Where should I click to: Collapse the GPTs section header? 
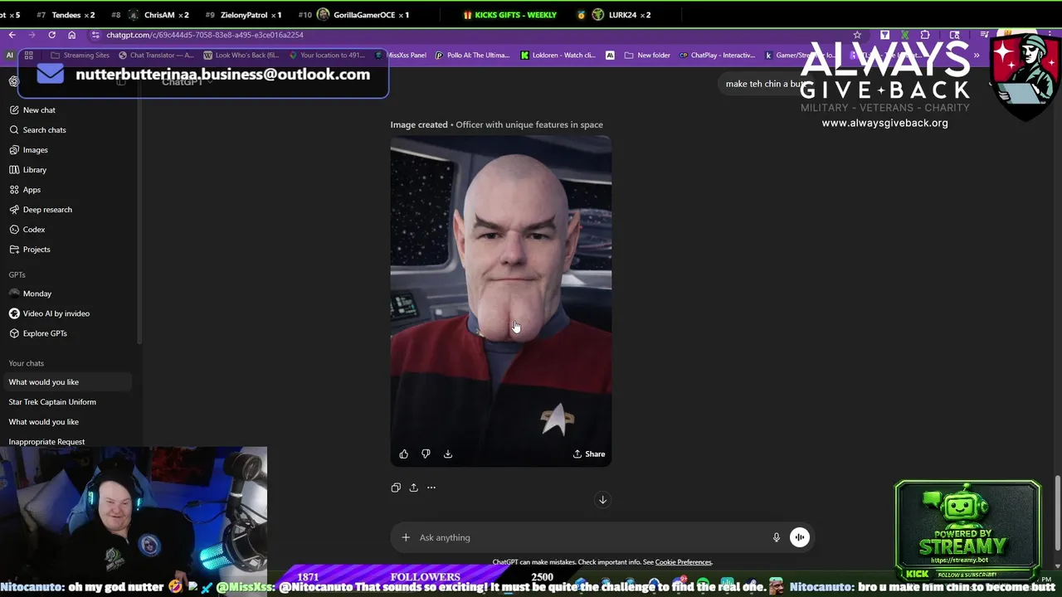point(17,274)
